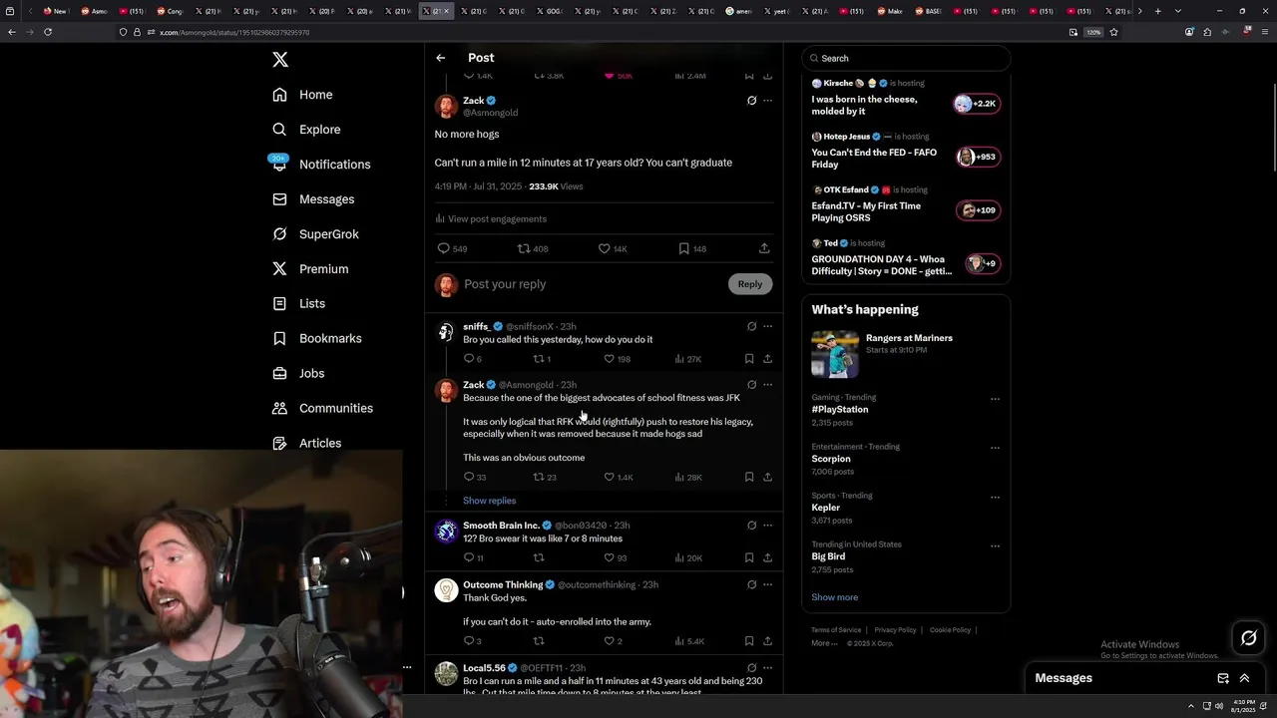Click the #PlayStation trending topic
The image size is (1277, 718).
click(x=840, y=410)
